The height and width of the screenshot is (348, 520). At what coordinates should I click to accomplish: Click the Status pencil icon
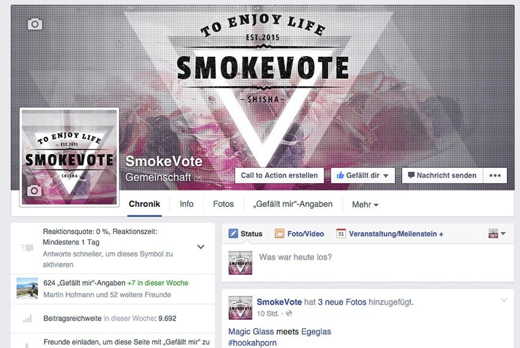[233, 233]
